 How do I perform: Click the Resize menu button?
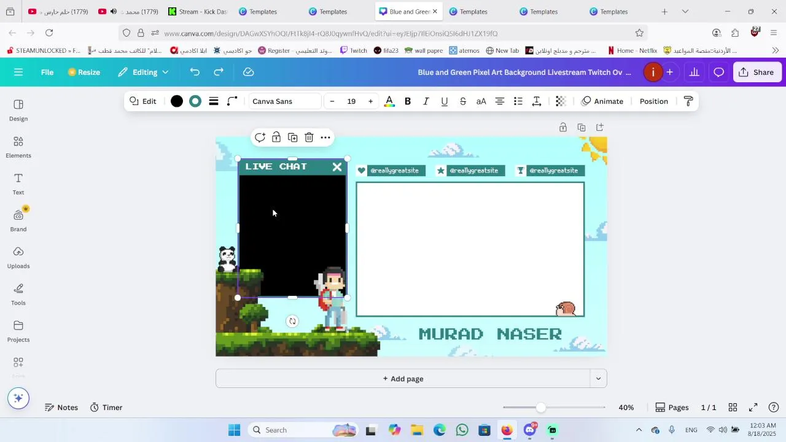click(84, 72)
